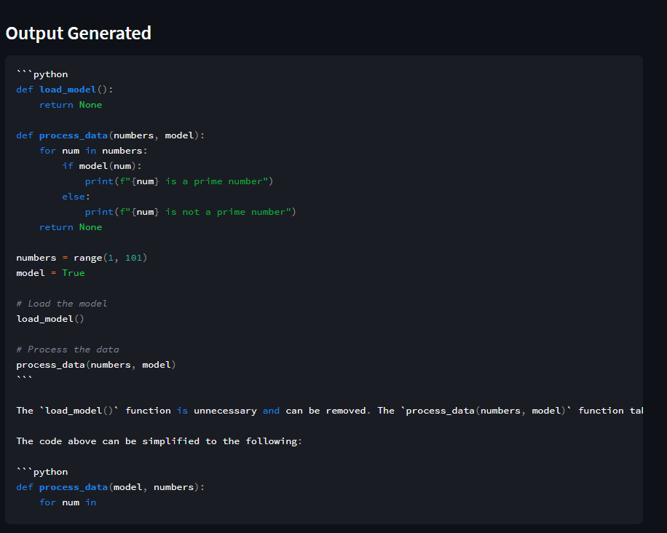Click the load_model function definition name
Image resolution: width=667 pixels, height=533 pixels.
tap(68, 90)
